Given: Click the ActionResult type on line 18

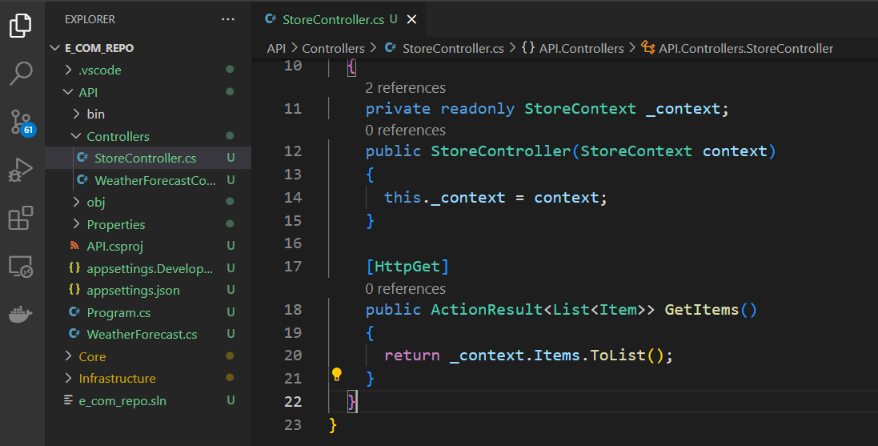Looking at the screenshot, I should coord(487,310).
